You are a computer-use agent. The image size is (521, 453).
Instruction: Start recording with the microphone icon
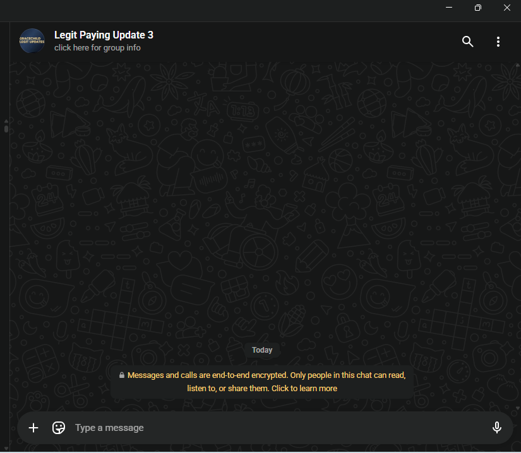click(x=497, y=428)
